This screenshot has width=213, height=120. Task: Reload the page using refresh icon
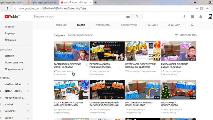(15, 9)
